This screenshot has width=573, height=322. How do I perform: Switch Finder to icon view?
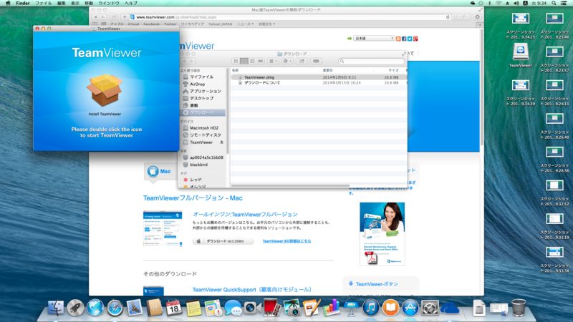point(236,62)
